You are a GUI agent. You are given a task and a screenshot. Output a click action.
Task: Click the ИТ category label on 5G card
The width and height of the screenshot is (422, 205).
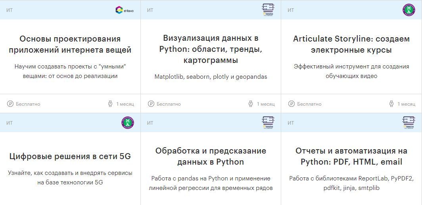[x=10, y=123]
